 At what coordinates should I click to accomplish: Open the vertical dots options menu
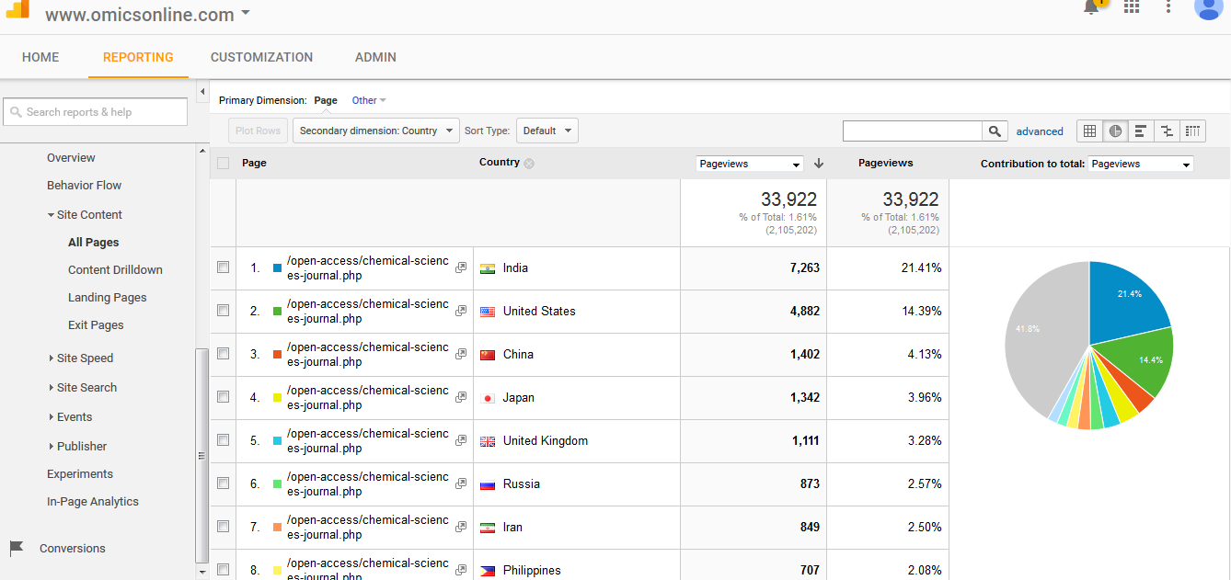pyautogui.click(x=1168, y=6)
